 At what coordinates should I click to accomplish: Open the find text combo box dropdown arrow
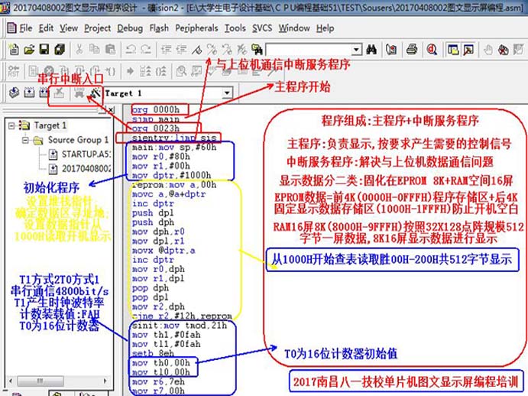[x=356, y=50]
